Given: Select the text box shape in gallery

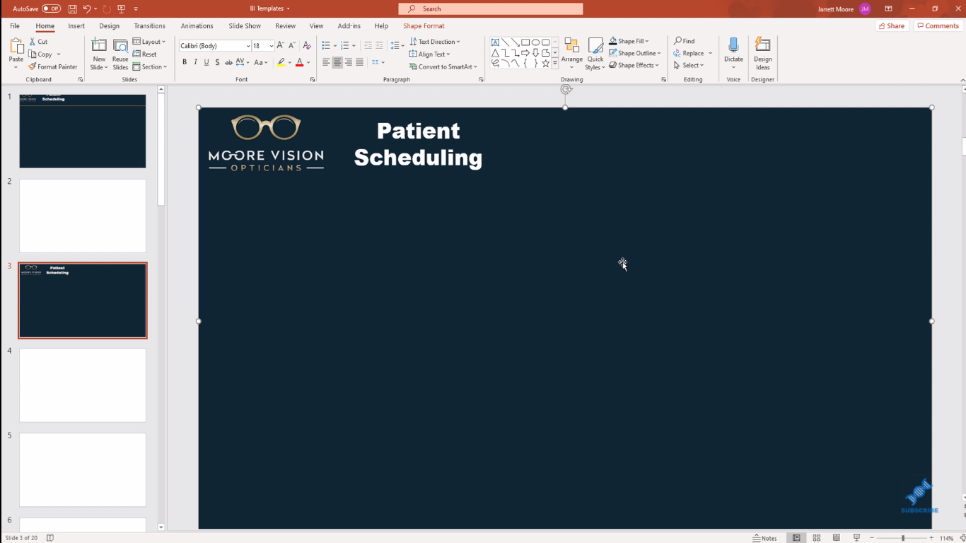Looking at the screenshot, I should pyautogui.click(x=495, y=42).
